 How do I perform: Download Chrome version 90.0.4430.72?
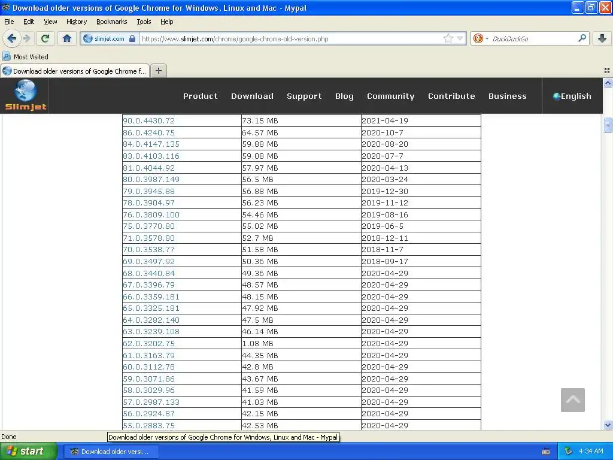coord(148,121)
